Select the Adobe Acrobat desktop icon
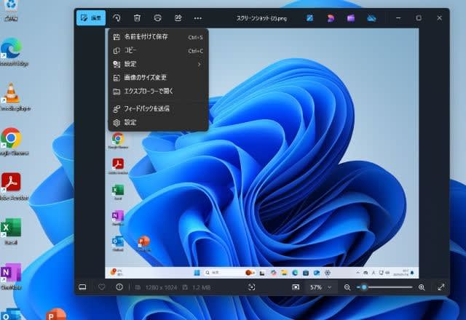Image resolution: width=466 pixels, height=320 pixels. tap(12, 187)
